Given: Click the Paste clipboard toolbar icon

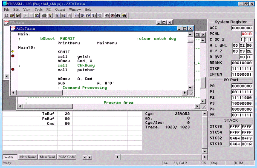Looking at the screenshot, I should (37, 15).
